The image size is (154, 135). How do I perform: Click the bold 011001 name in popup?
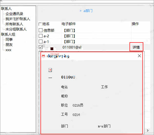pyautogui.click(x=68, y=77)
